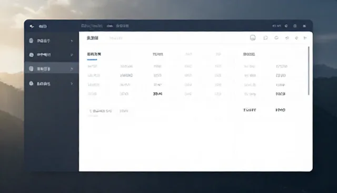Click the round icon left of the title bar gear
The image size is (337, 193).
coord(286,26)
